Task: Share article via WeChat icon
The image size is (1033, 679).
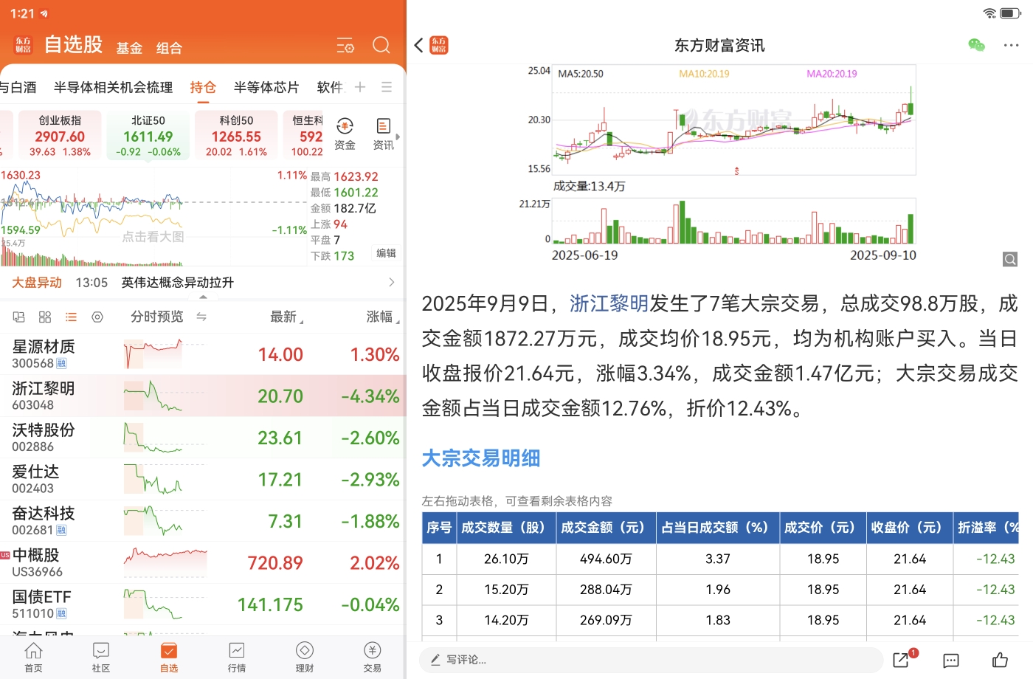Action: [x=976, y=45]
